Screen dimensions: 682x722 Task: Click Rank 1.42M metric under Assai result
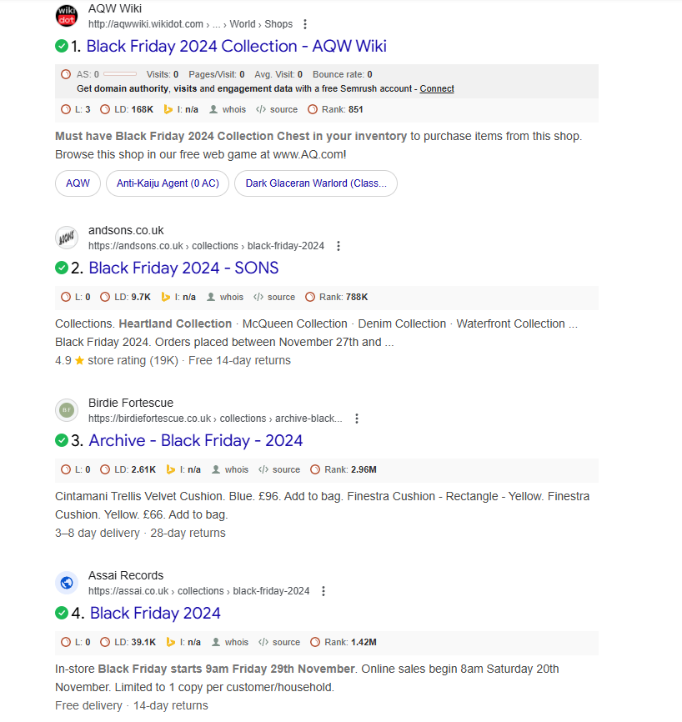tap(343, 642)
